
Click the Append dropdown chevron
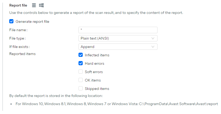point(153,47)
